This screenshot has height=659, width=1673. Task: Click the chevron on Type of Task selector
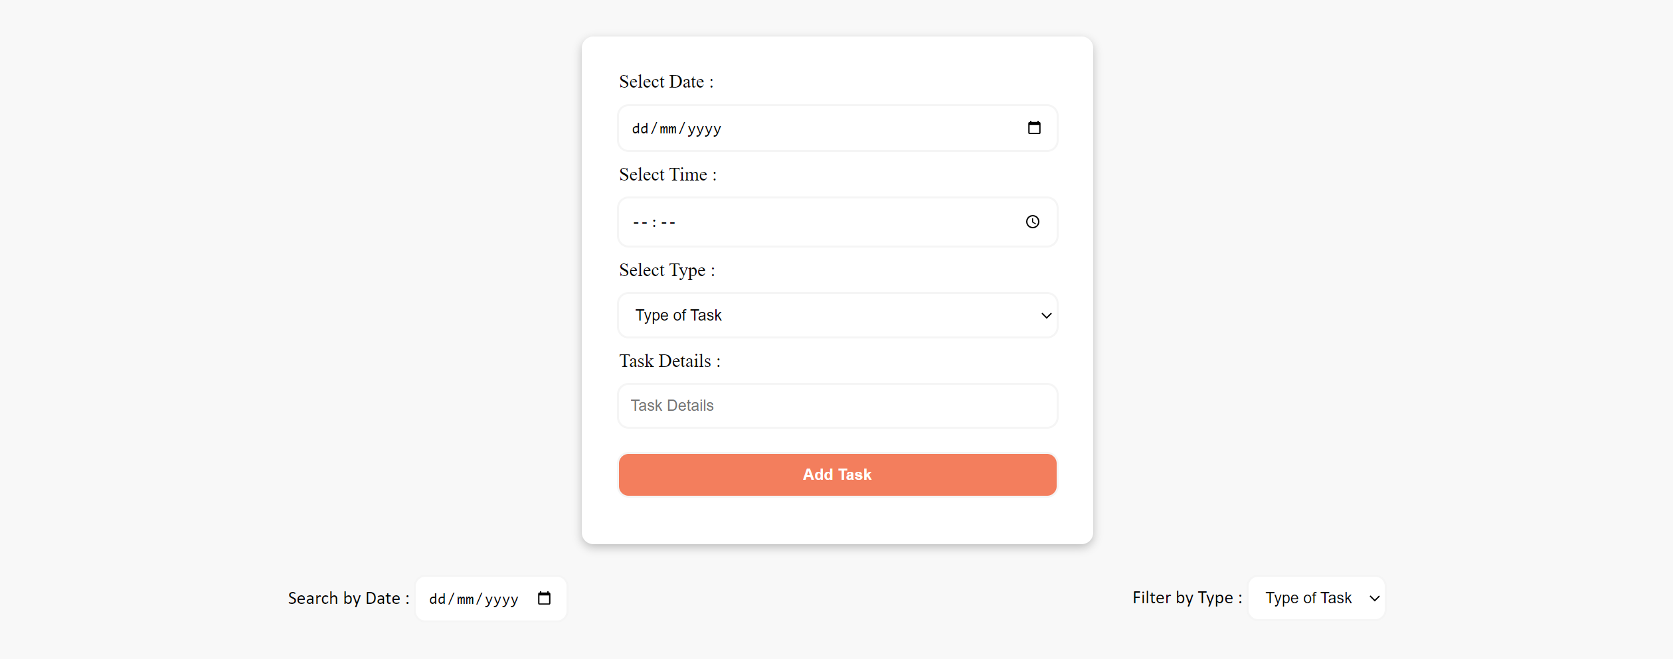[1045, 315]
